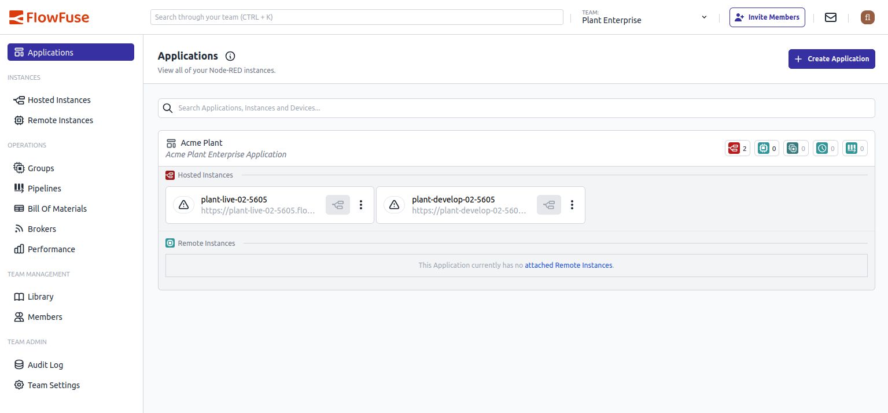This screenshot has width=888, height=413.
Task: Open the Members page
Action: (x=45, y=316)
